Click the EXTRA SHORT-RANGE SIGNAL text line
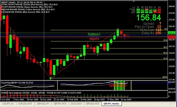177x107 pixels. [29, 5]
